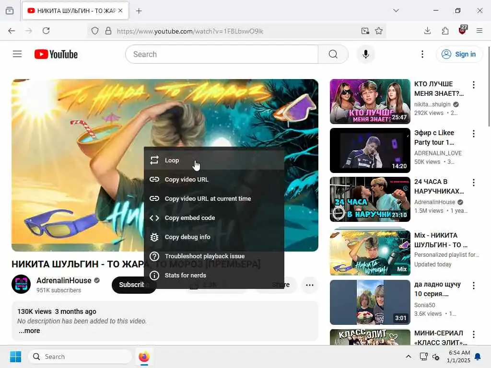The image size is (491, 368).
Task: Click the МИНИ-СЕРИАЛ «КЛАСС ЭЛИТ» title
Action: coord(441,338)
